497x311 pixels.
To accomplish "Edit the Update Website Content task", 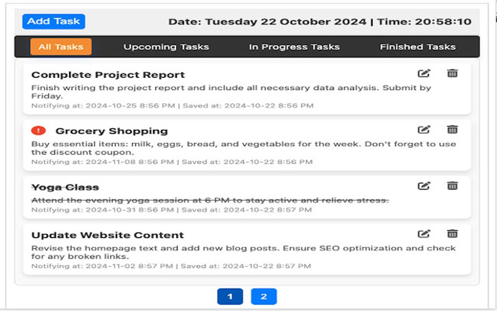I will [x=425, y=234].
